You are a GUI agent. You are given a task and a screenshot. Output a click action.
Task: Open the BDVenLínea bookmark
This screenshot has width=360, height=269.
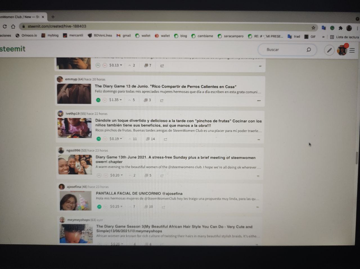100,36
